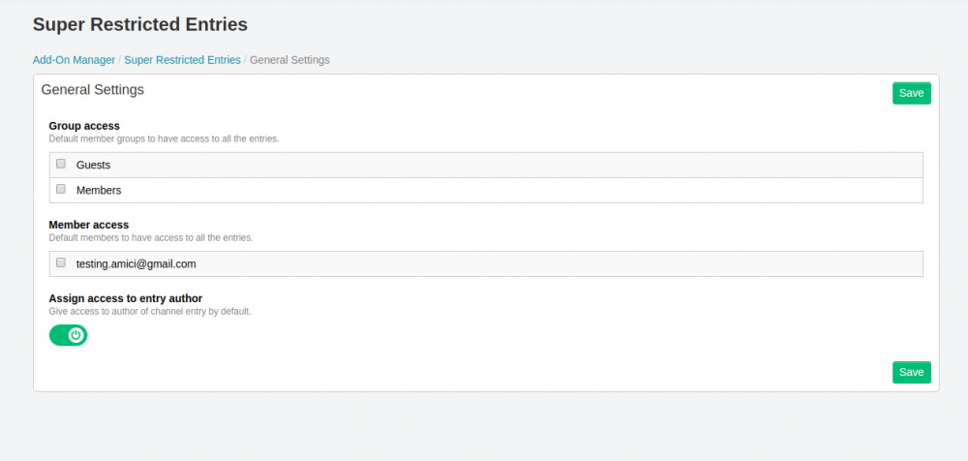
Task: Click the General Settings breadcrumb text
Action: [x=289, y=60]
